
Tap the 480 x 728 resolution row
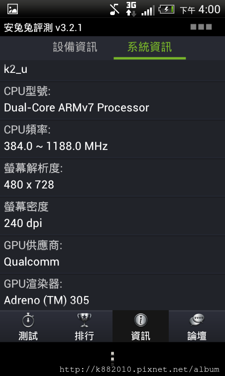tap(112, 178)
